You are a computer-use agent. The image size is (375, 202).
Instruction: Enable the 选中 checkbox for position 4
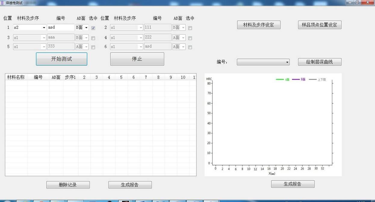190,38
